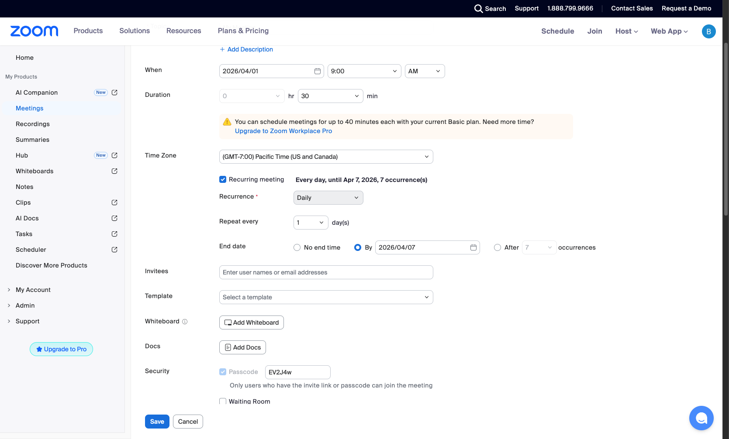The image size is (729, 439).
Task: Click the Whiteboard info icon
Action: point(185,322)
